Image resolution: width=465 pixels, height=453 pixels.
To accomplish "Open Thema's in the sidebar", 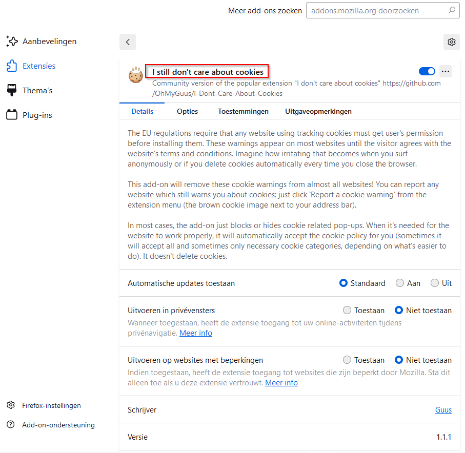I will click(x=37, y=90).
